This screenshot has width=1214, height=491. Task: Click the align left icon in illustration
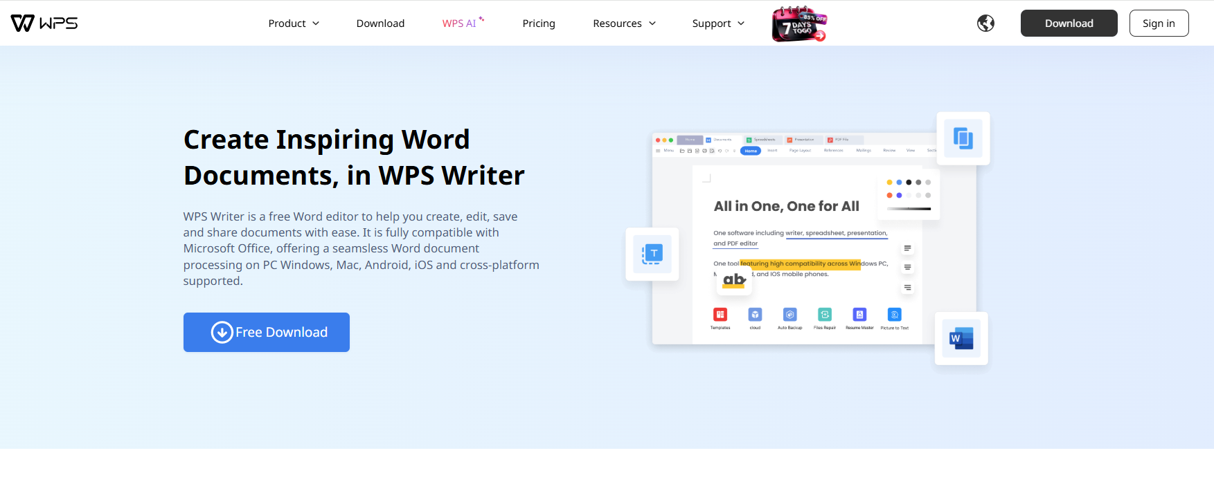[x=907, y=248]
